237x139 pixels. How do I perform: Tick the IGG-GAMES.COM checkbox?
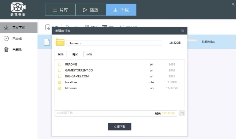click(60, 76)
